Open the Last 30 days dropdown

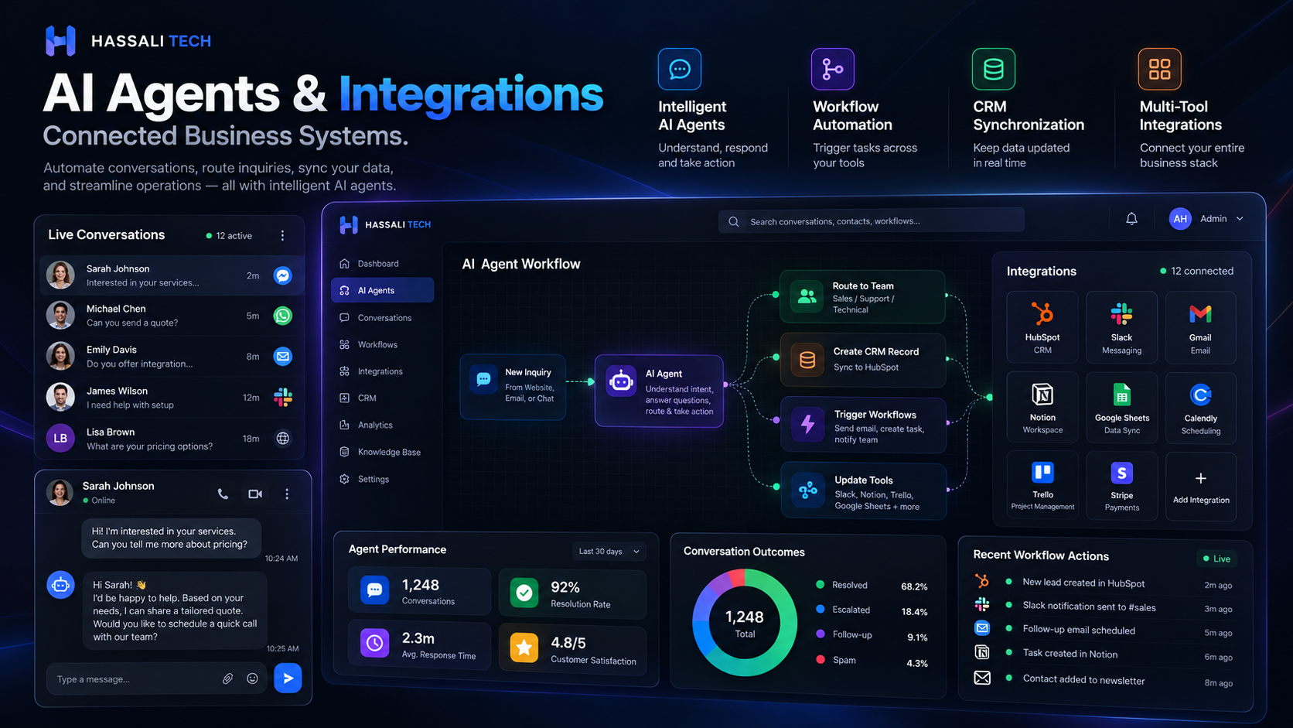point(609,552)
